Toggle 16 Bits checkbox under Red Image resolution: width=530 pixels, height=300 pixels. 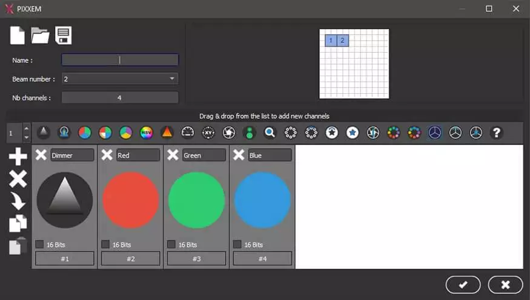click(x=105, y=244)
